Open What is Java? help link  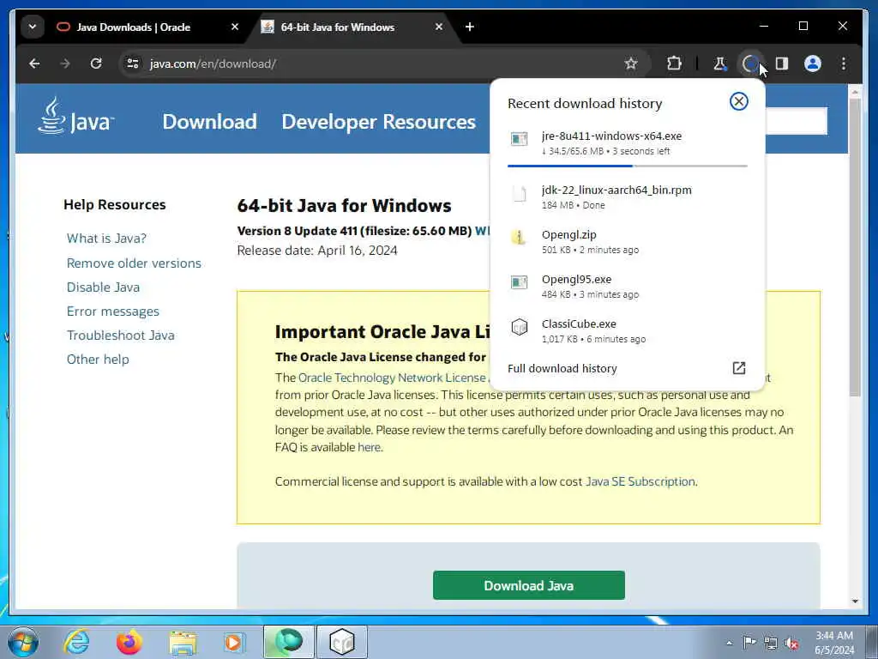106,239
